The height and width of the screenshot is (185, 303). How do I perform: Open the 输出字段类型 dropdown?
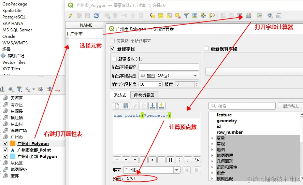coord(169,75)
